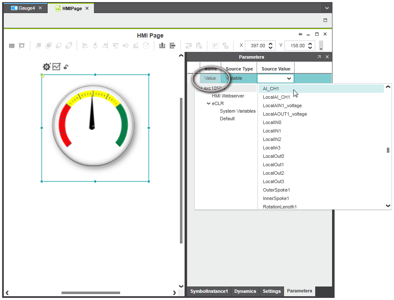Viewport: 394px width, 300px height.
Task: Select LocalAIN1_voltage from the list
Action: point(282,105)
